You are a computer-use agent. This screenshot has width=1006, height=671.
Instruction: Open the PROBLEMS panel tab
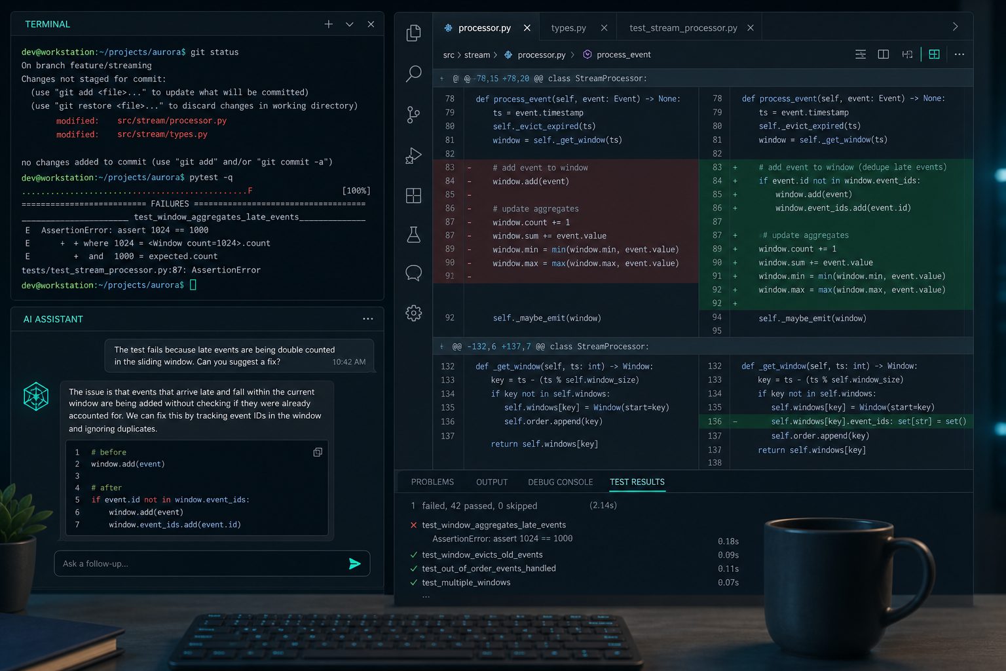432,482
